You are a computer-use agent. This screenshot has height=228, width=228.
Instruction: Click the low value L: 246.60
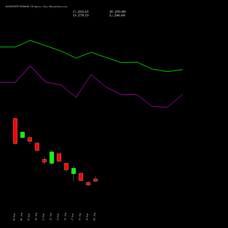[x=117, y=16]
